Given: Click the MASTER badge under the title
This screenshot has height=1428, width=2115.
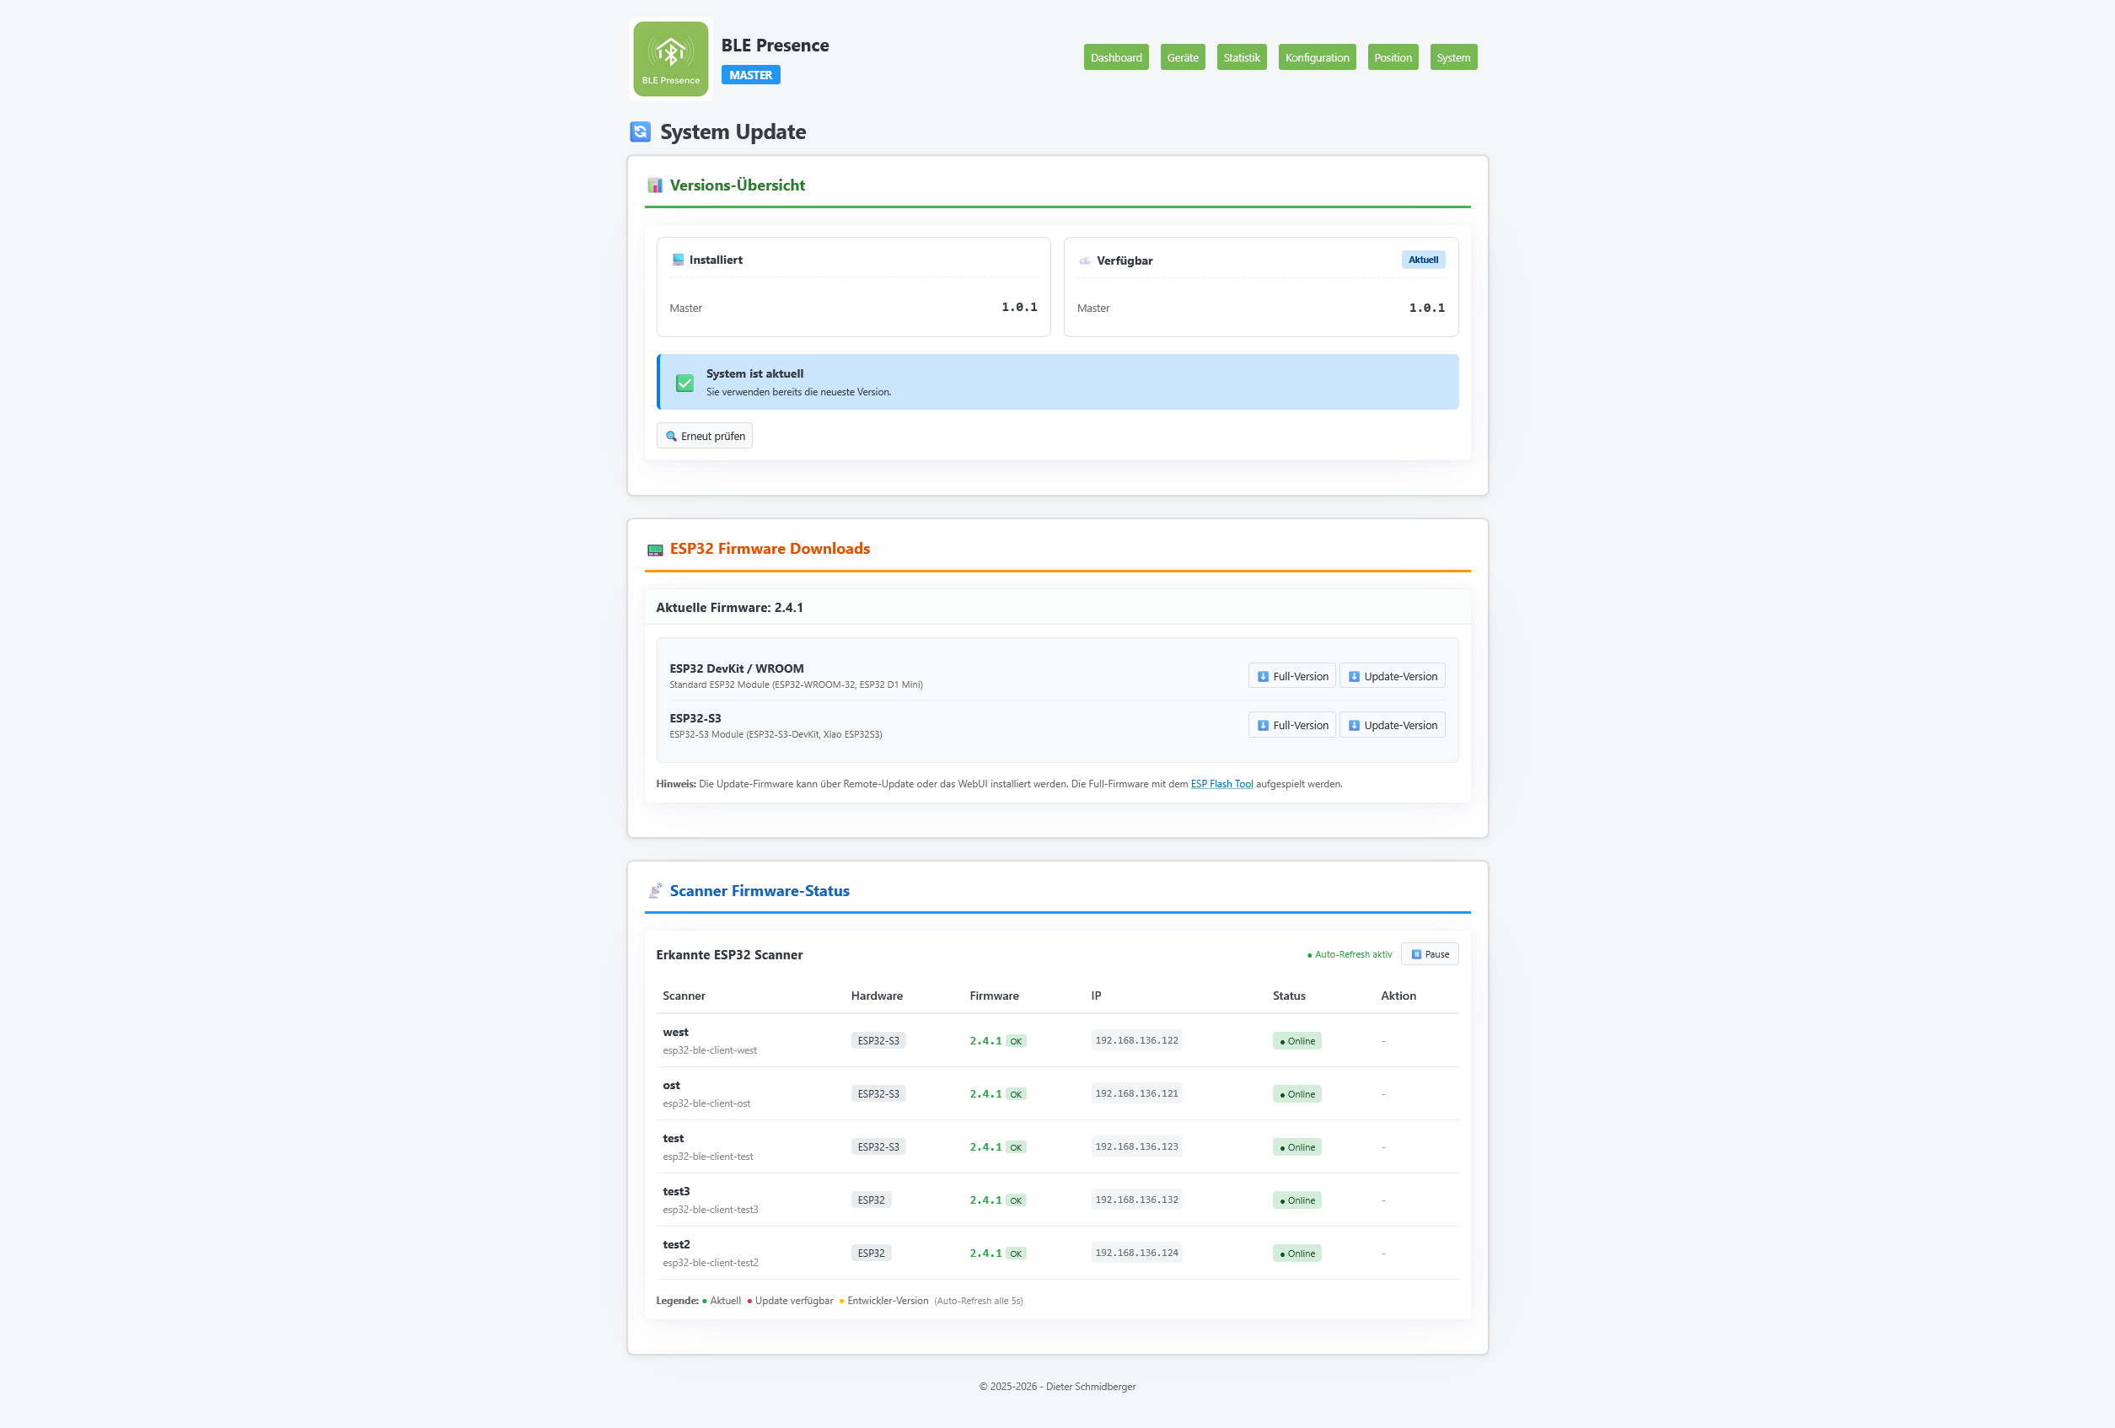Looking at the screenshot, I should (x=750, y=76).
